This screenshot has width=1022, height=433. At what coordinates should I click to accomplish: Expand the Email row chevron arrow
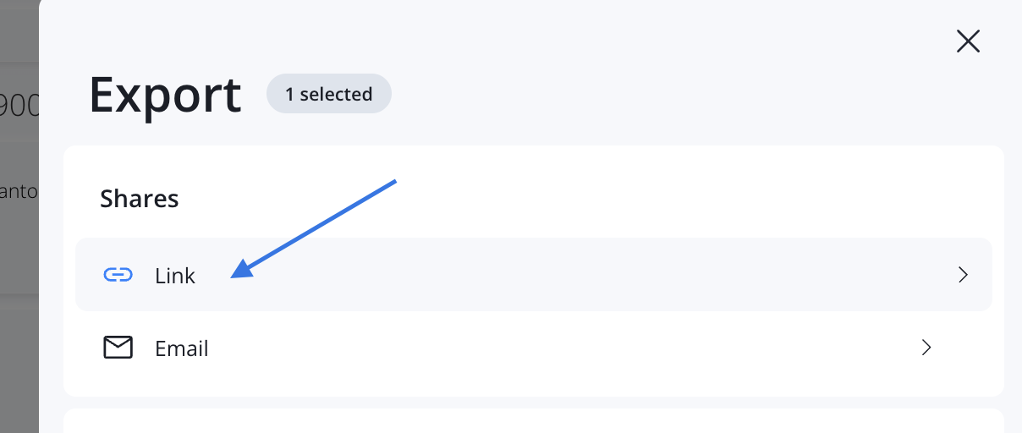(x=926, y=348)
